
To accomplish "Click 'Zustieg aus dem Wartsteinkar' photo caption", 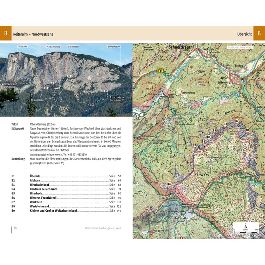I will click(10, 85).
